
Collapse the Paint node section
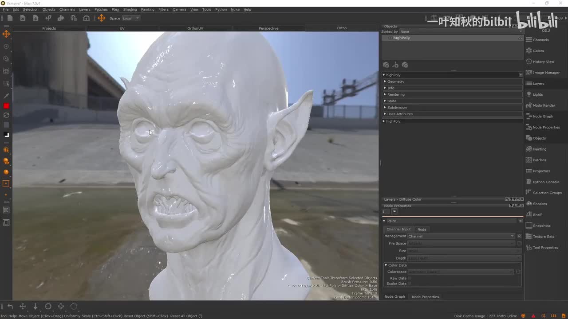(x=384, y=221)
